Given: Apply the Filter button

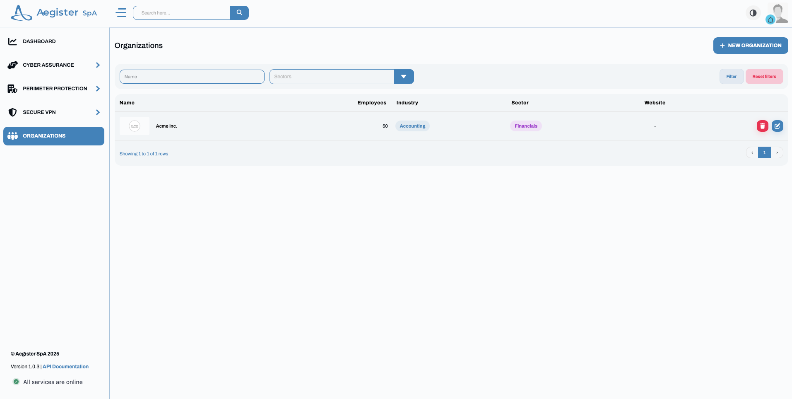Looking at the screenshot, I should (731, 77).
